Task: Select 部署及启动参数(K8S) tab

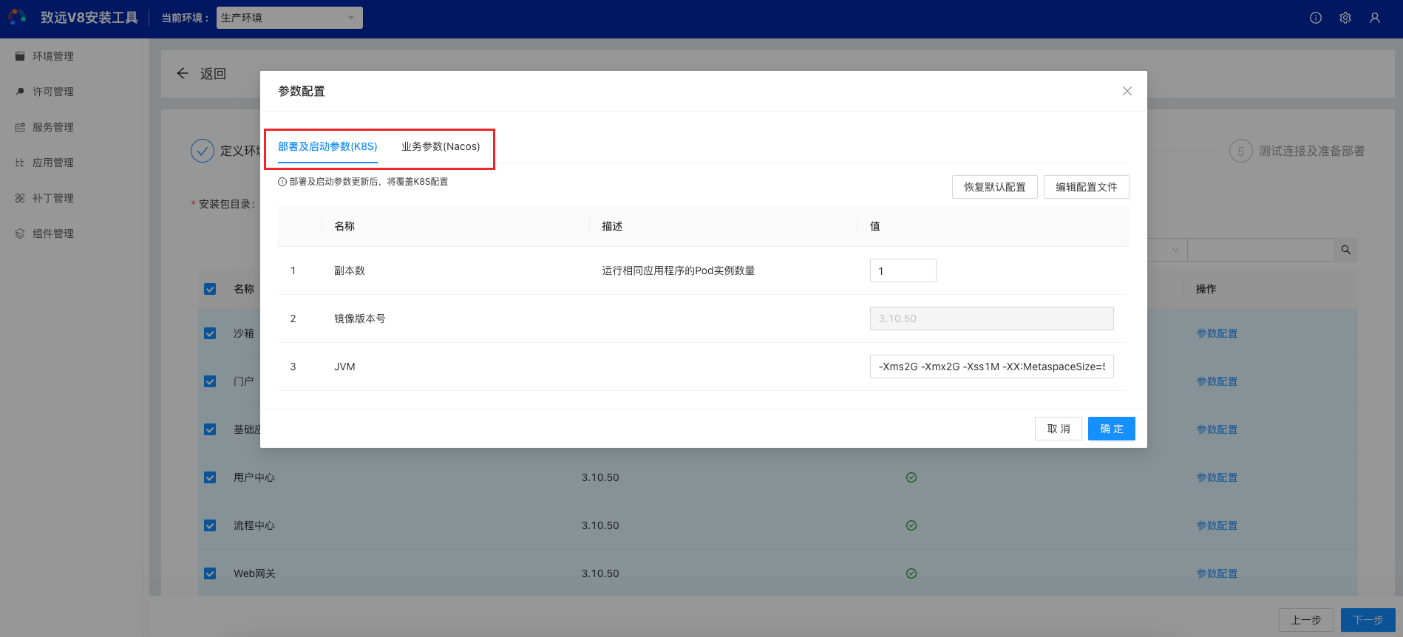Action: (327, 146)
